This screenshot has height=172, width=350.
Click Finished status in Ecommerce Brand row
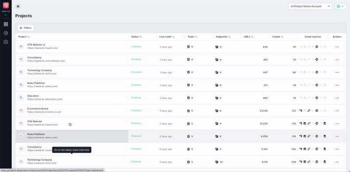(136, 110)
